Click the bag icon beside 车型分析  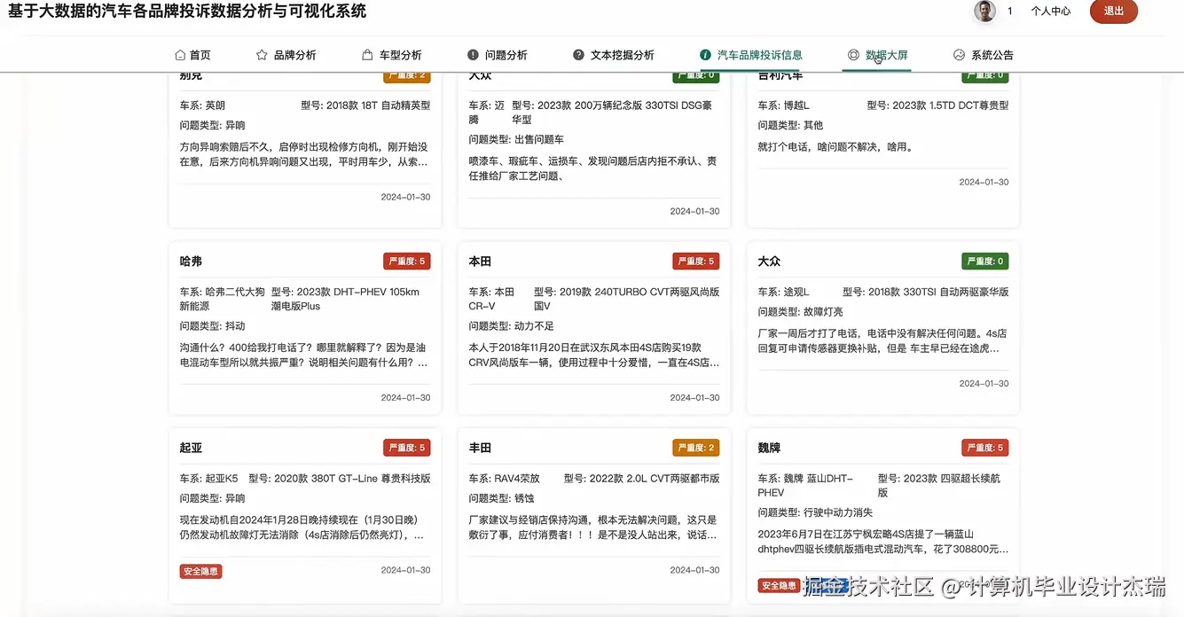(x=367, y=55)
